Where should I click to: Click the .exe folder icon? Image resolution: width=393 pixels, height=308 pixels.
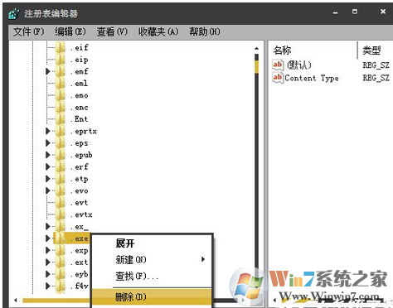point(61,238)
